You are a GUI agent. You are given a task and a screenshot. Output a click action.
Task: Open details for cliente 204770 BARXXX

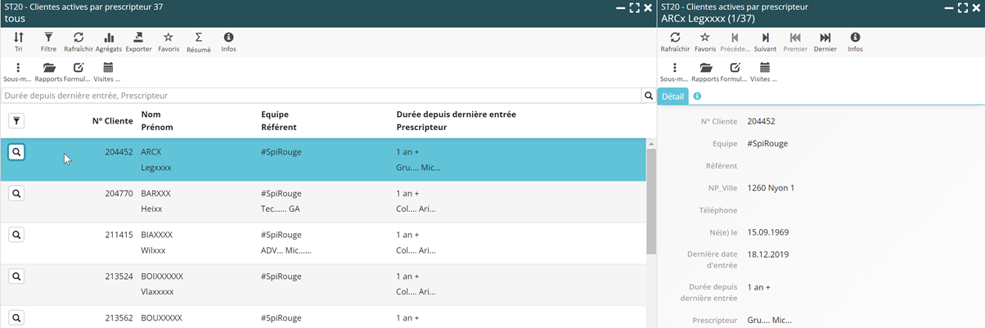(16, 194)
